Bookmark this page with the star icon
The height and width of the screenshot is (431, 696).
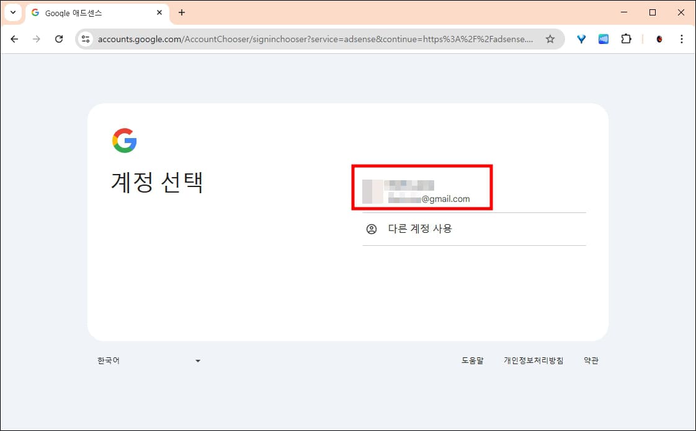550,39
